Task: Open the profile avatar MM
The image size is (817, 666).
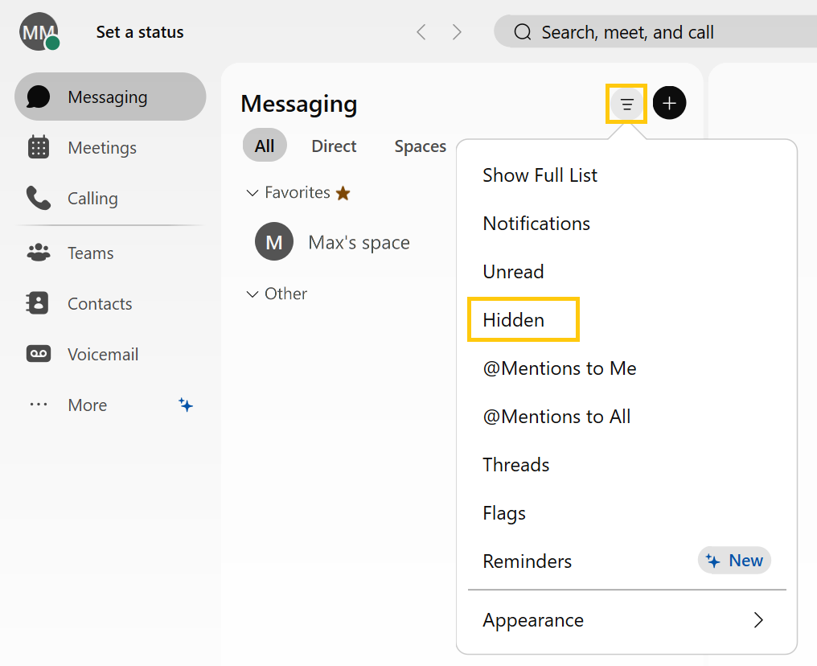Action: pos(38,32)
